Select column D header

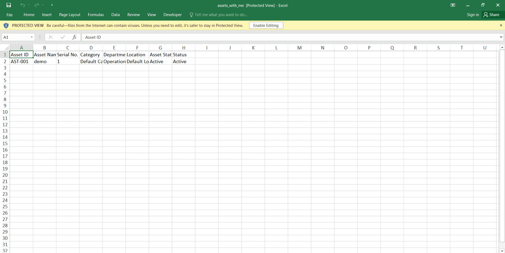point(91,47)
